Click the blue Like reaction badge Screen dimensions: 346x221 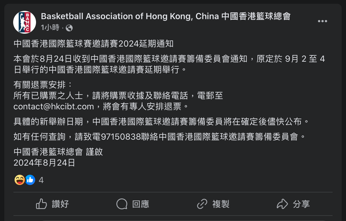[30, 180]
